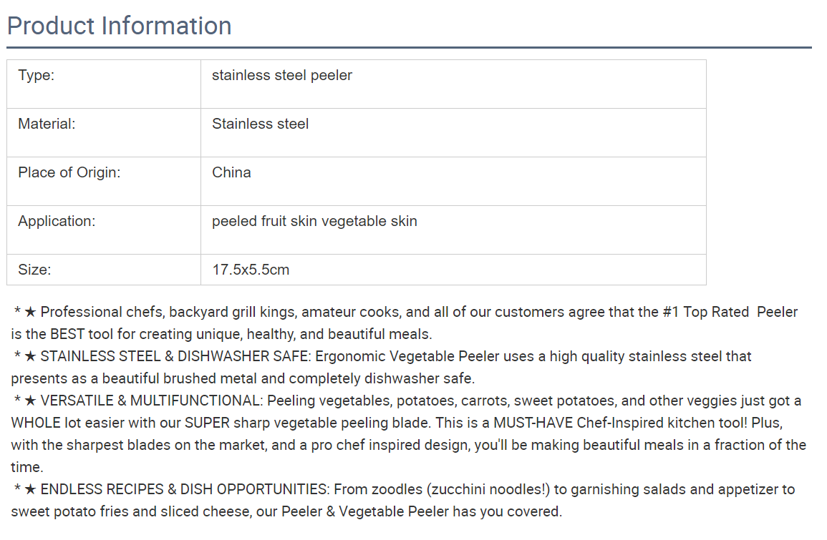Click the star before Professional chefs
This screenshot has width=827, height=540.
[x=30, y=313]
